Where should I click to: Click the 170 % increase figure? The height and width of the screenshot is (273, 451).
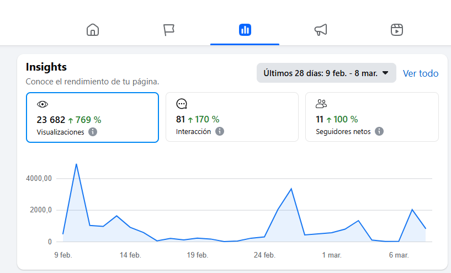(207, 119)
